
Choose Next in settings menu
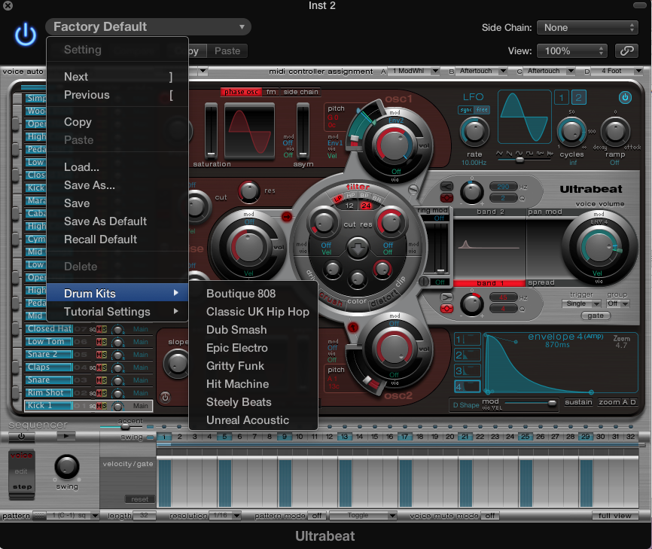tap(117, 77)
